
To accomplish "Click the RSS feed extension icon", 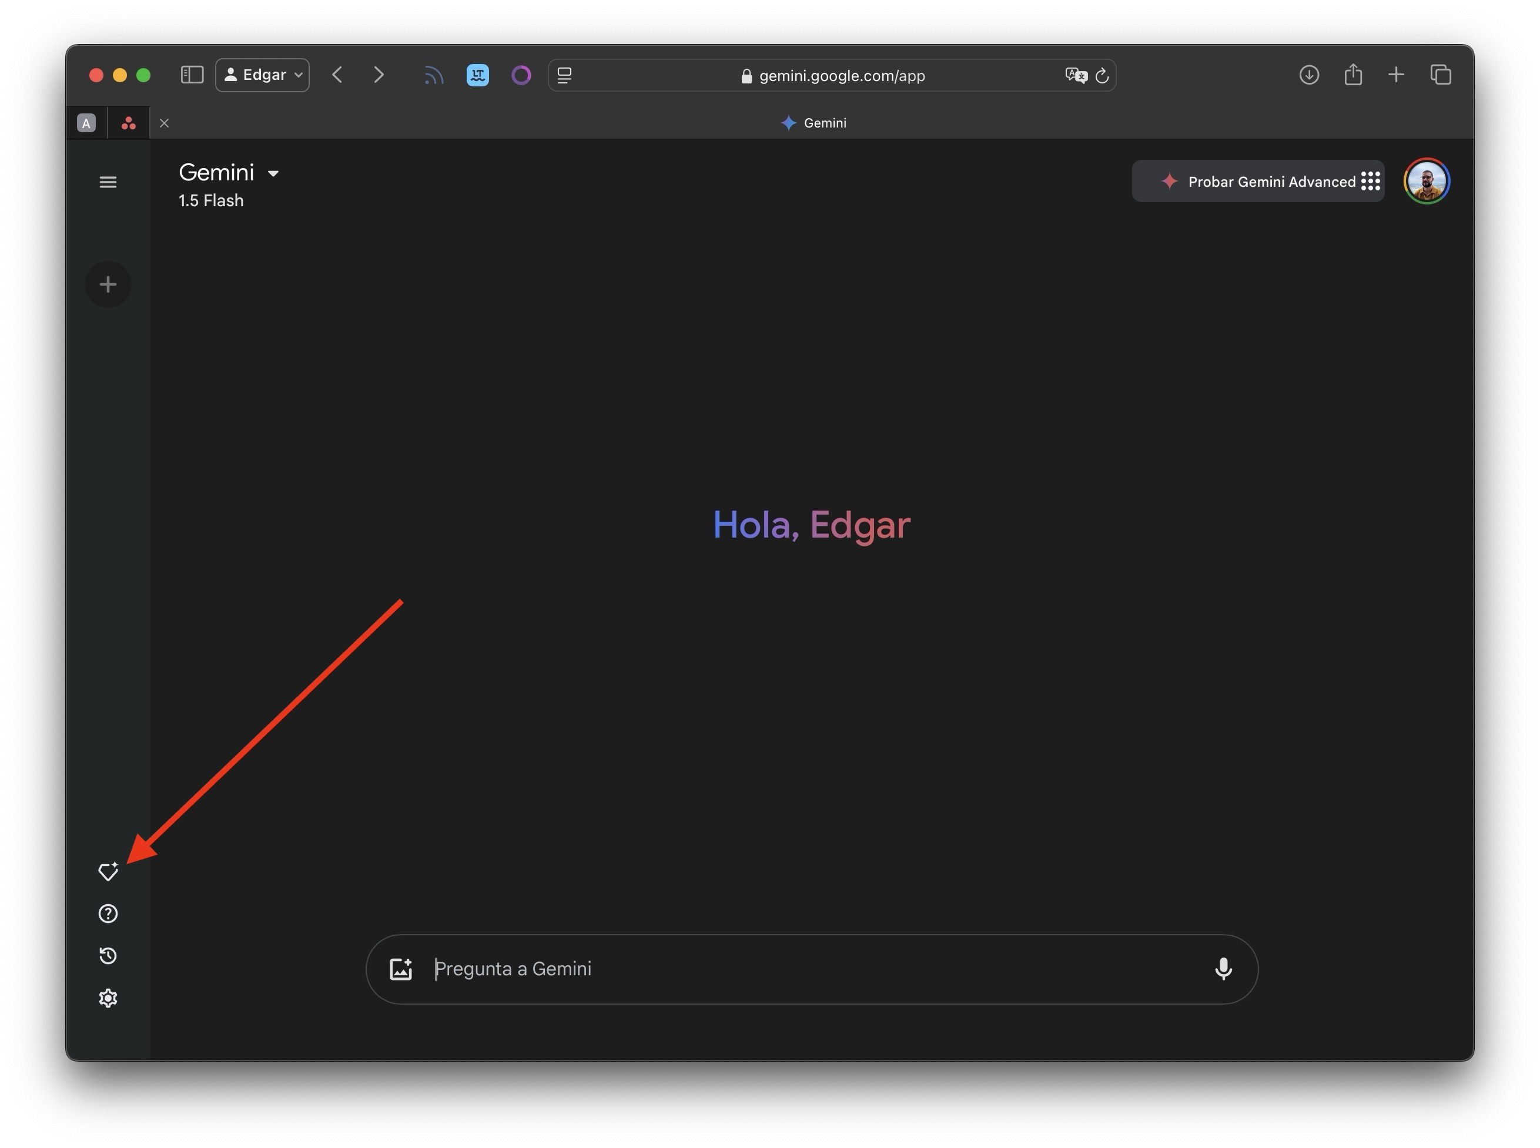I will 434,75.
